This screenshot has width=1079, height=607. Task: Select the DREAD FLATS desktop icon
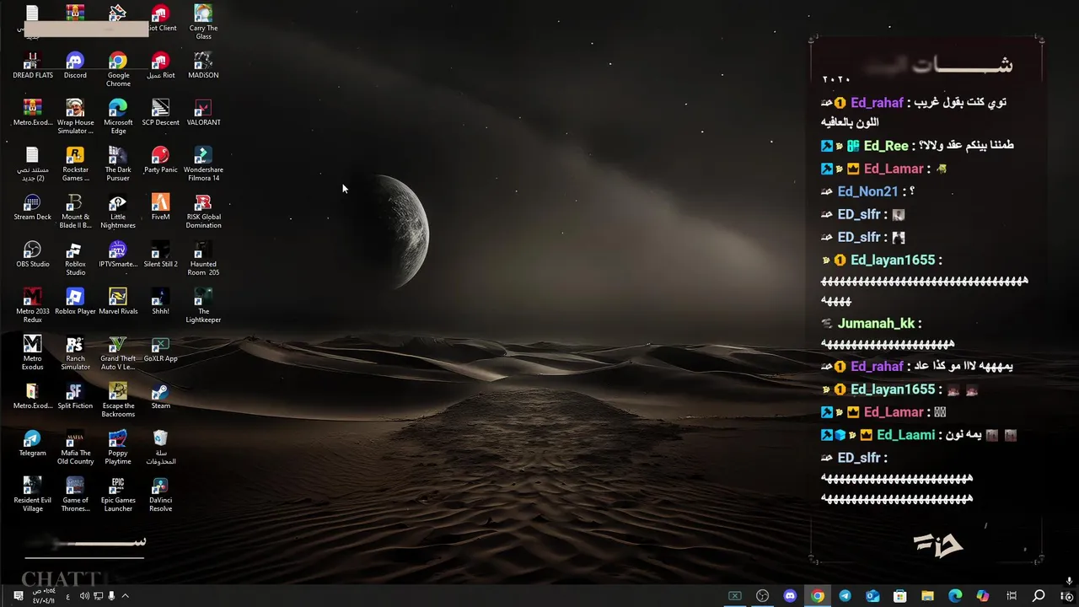[33, 66]
